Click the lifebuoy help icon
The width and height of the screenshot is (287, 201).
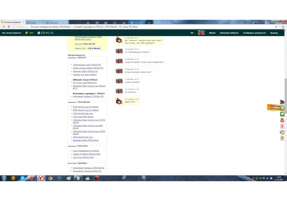(x=282, y=132)
